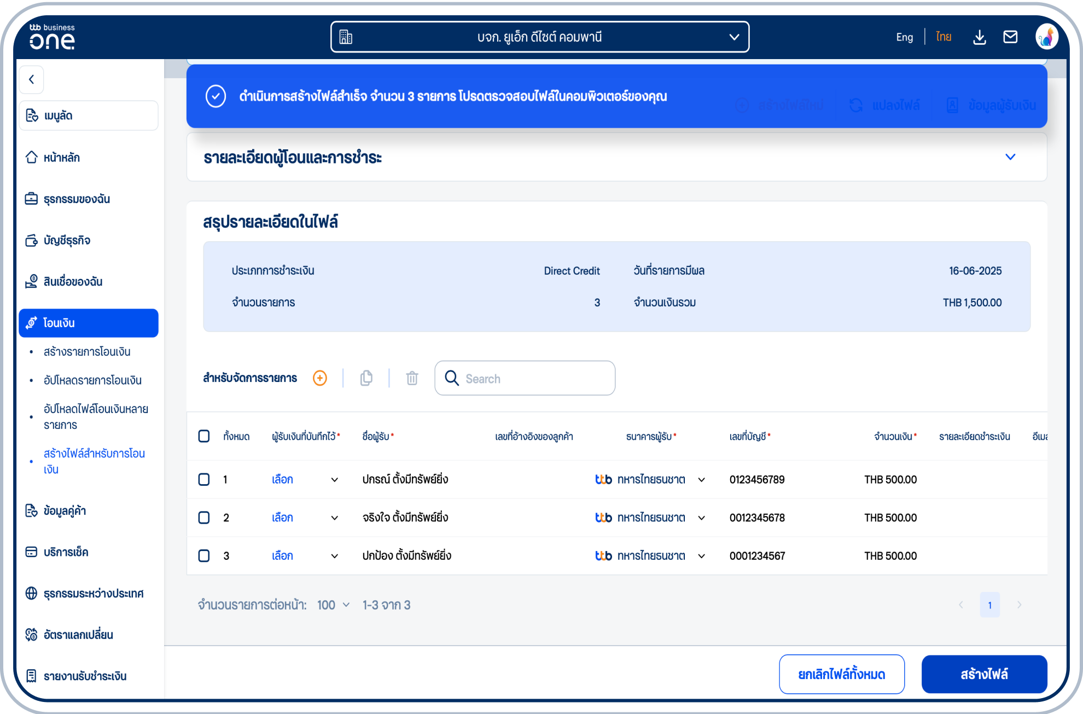Click the ttb business one logo

pos(53,37)
